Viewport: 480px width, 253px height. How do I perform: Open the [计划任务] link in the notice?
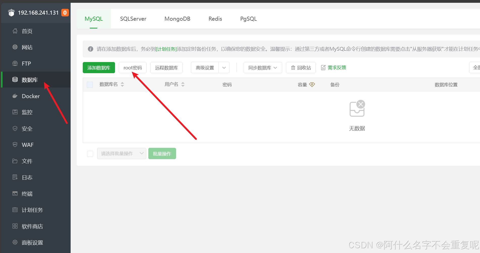(166, 49)
